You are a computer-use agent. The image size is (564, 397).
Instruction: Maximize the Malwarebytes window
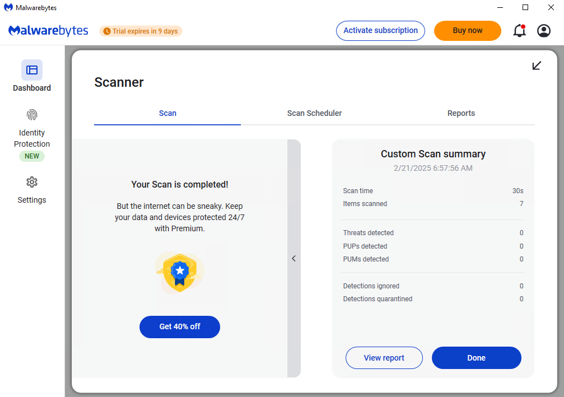click(x=525, y=7)
